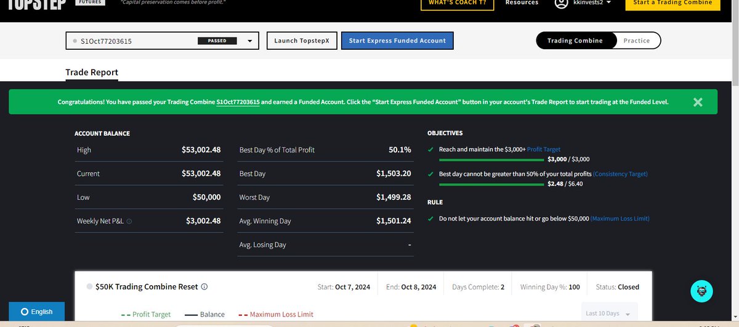
Task: Change language with the English button
Action: (x=38, y=312)
